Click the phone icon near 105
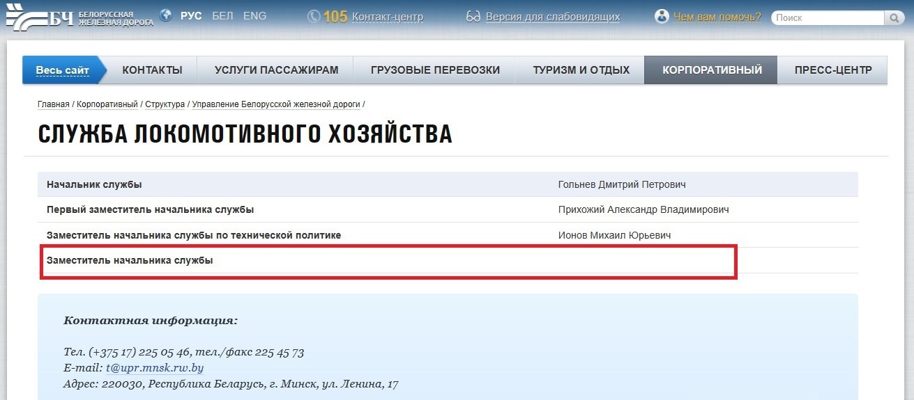The height and width of the screenshot is (400, 914). pos(314,16)
